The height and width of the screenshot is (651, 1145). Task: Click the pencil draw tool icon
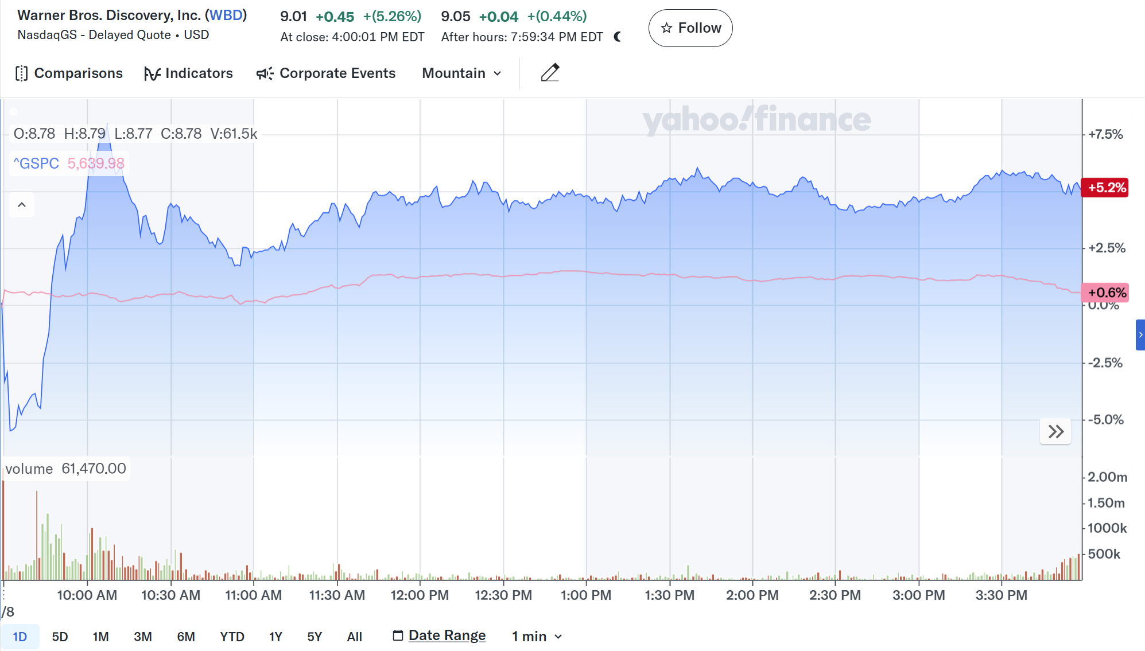pos(550,73)
